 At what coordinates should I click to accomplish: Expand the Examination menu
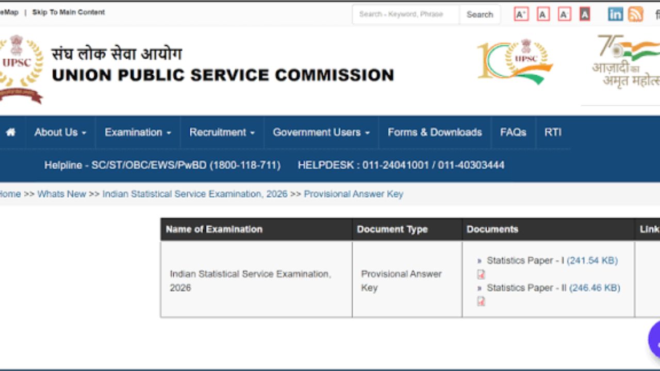138,132
